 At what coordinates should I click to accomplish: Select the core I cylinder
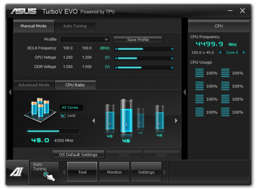click(x=126, y=116)
